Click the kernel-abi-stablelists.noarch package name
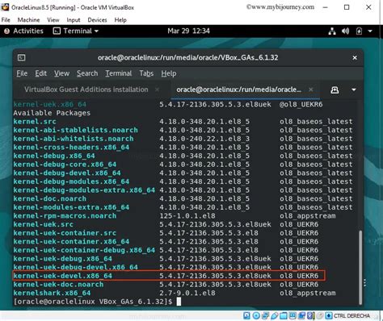383x321 pixels. pos(75,130)
